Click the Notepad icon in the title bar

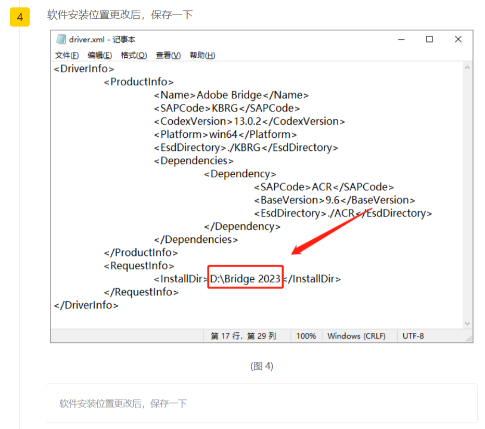pos(61,39)
